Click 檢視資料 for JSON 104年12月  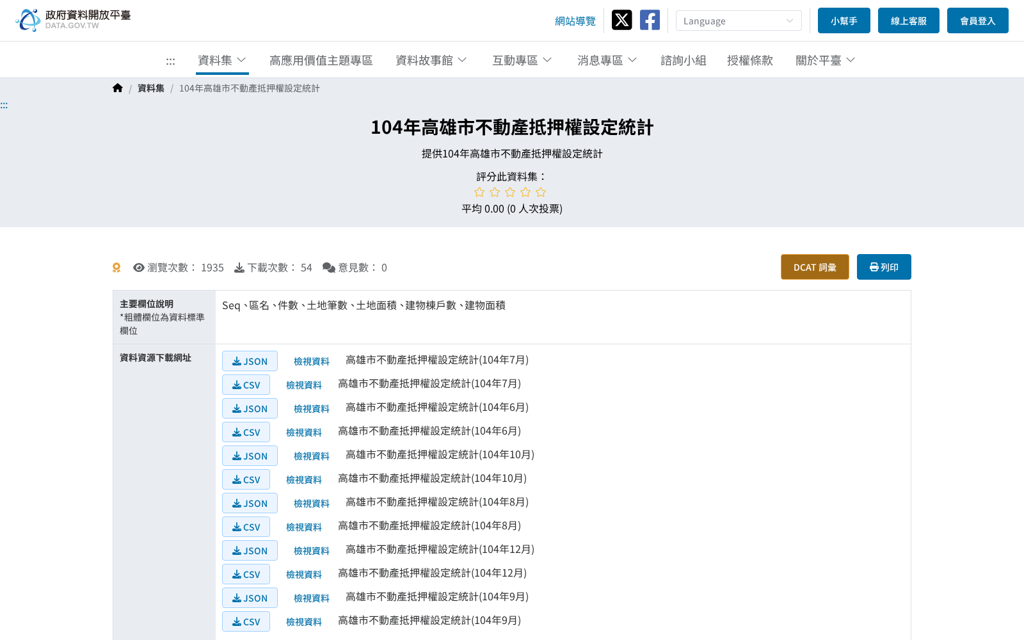point(312,551)
